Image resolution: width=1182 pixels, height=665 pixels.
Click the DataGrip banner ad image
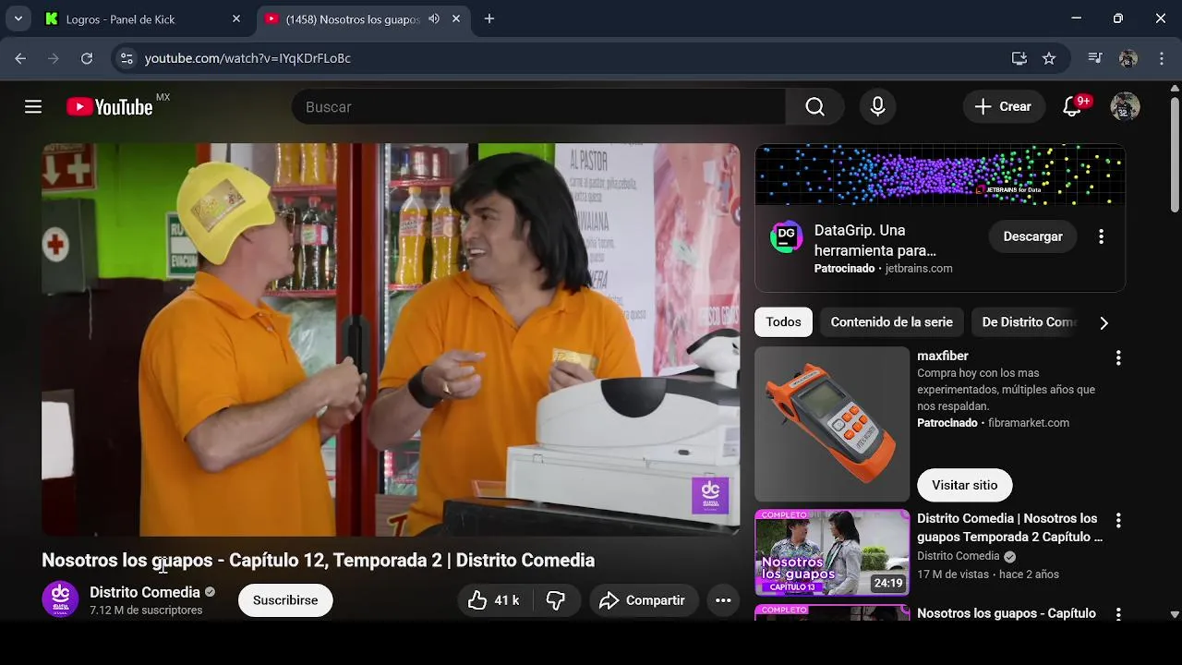point(940,175)
